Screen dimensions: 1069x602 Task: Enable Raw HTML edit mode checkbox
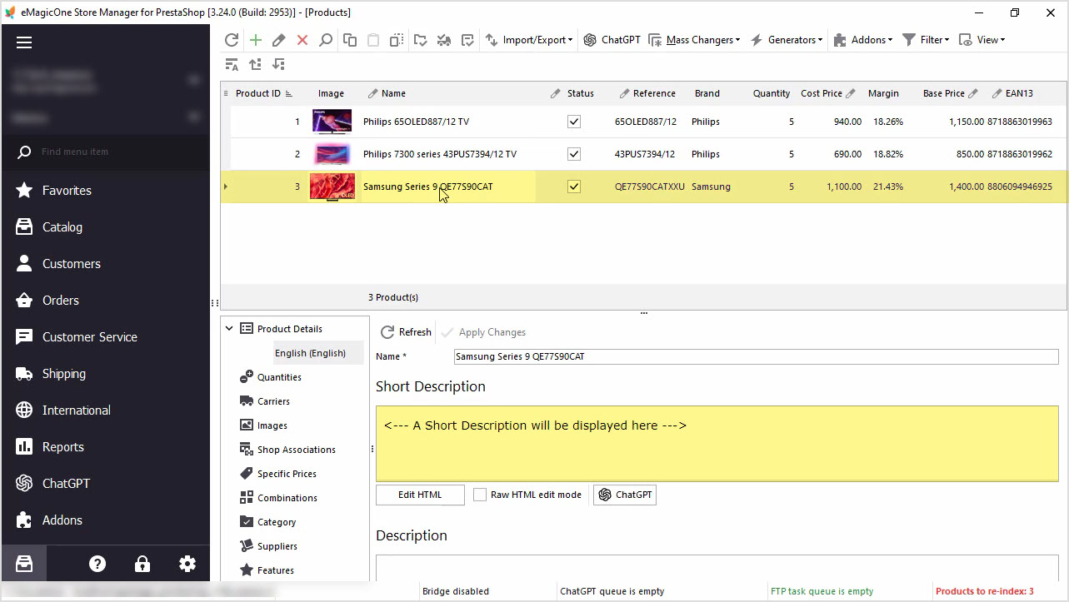pyautogui.click(x=480, y=495)
